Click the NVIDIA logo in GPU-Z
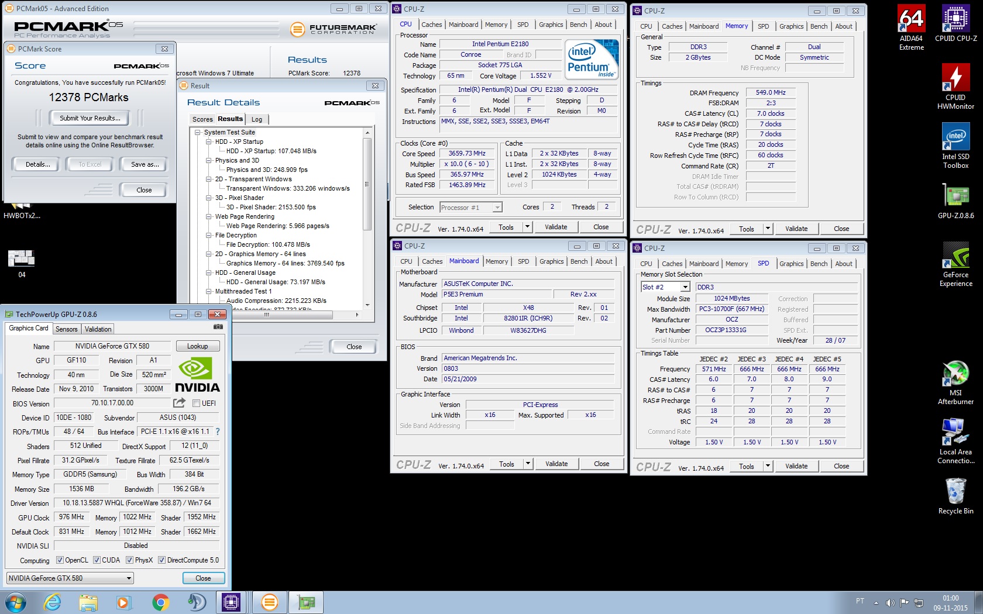Image resolution: width=983 pixels, height=614 pixels. coord(197,375)
